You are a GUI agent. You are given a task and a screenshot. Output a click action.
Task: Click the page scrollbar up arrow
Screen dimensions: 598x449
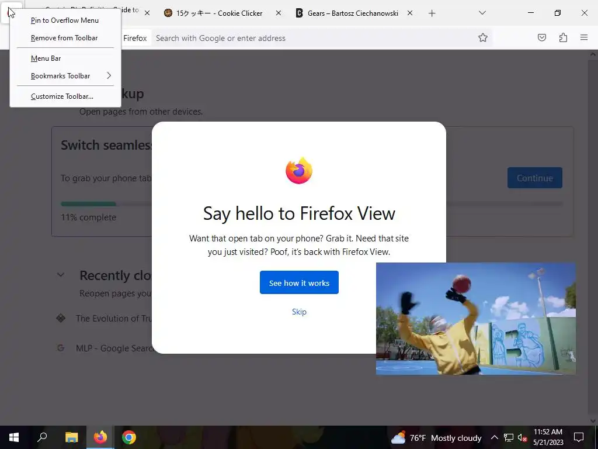point(593,54)
